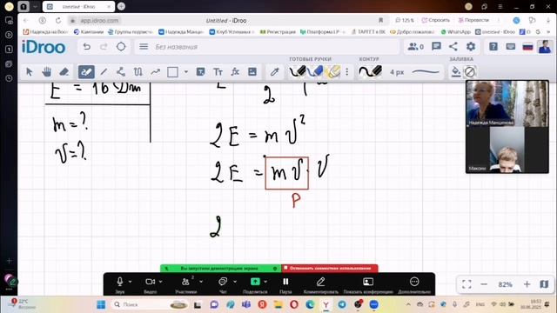
Task: Open the iDroo hamburger menu
Action: pos(144,47)
